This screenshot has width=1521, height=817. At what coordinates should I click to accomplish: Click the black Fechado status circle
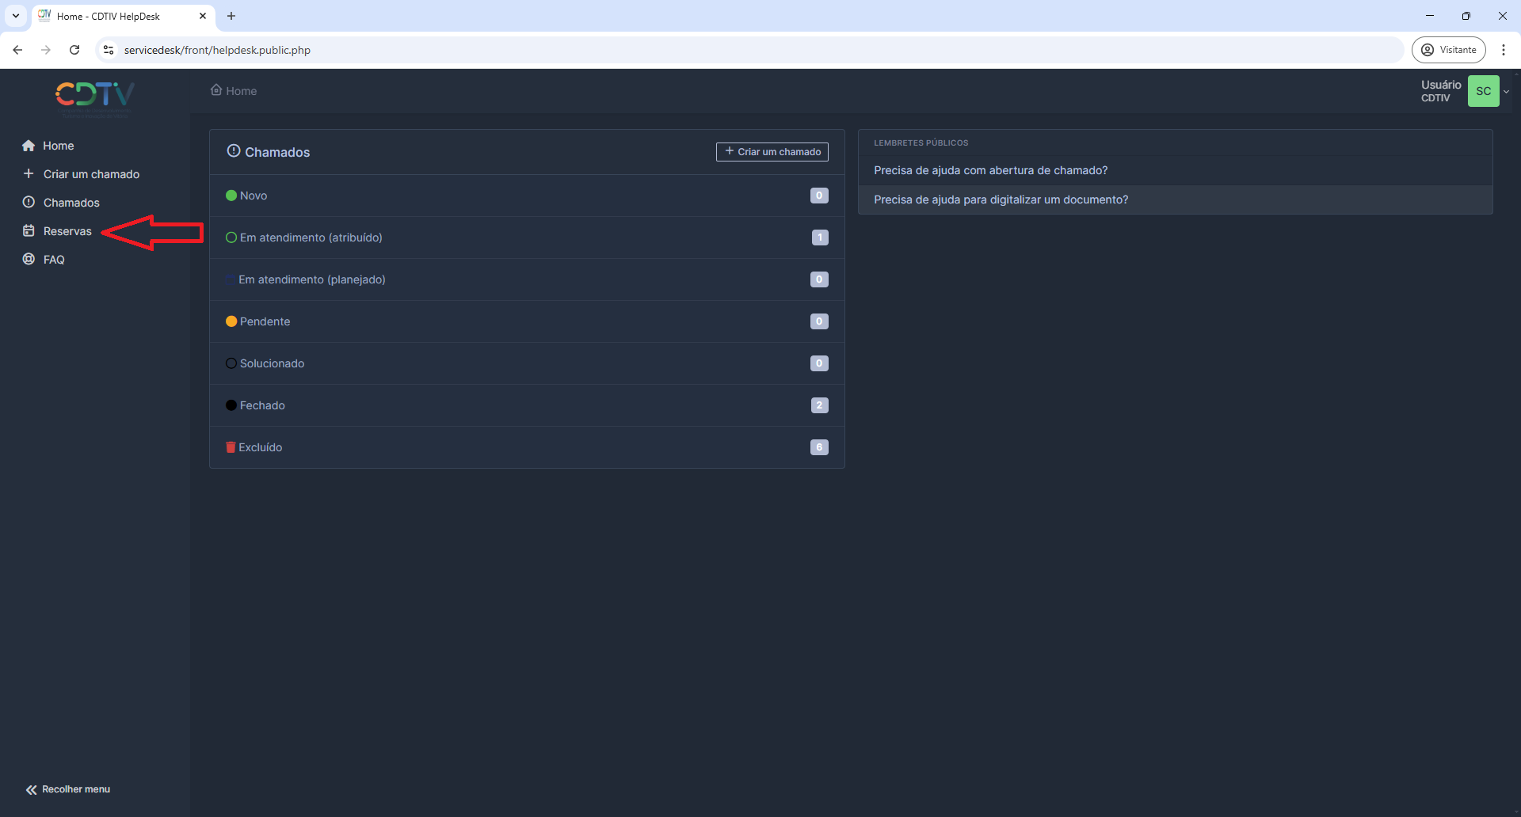click(231, 405)
